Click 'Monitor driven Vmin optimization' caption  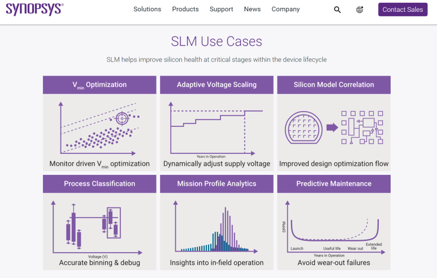99,164
